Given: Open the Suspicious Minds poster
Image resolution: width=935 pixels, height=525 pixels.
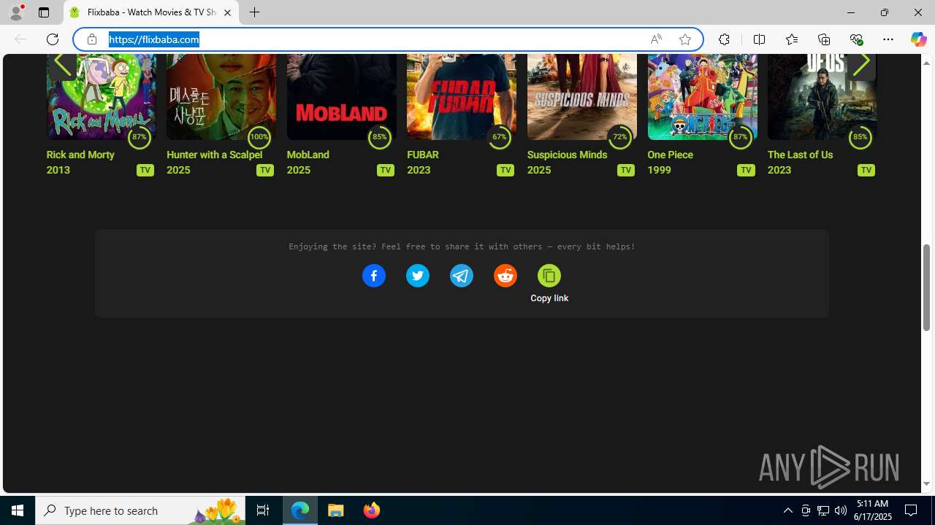Looking at the screenshot, I should [x=581, y=96].
